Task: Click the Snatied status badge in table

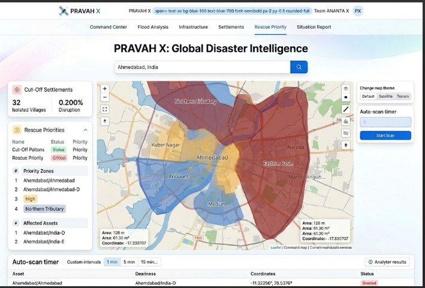Action: 369,283
